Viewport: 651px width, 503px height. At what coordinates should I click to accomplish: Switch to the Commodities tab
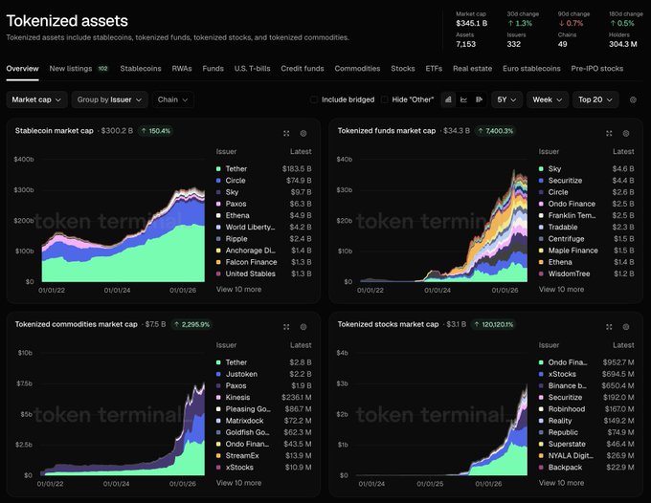[357, 69]
